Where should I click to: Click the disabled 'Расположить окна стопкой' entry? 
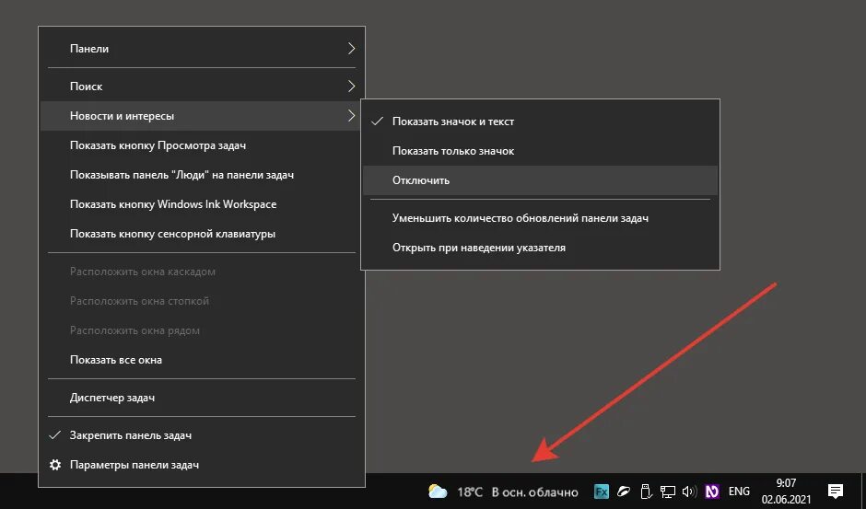202,301
